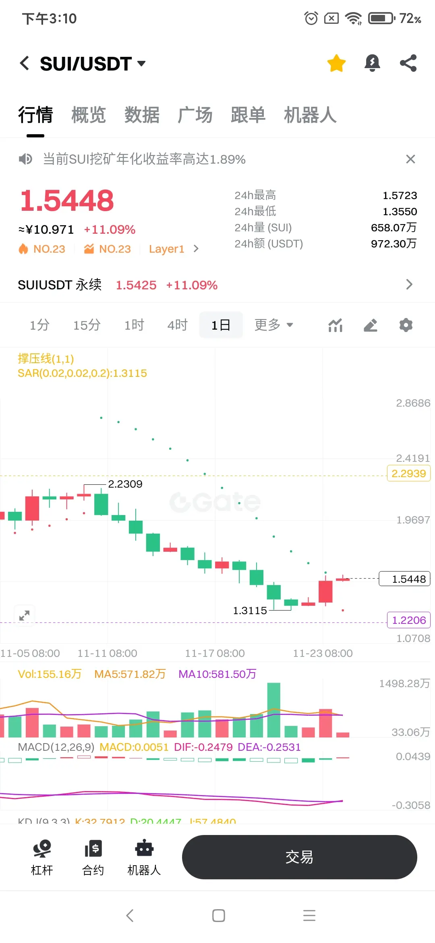Tap the DEA:-0.2531 value
This screenshot has height=943, width=435.
[x=269, y=747]
